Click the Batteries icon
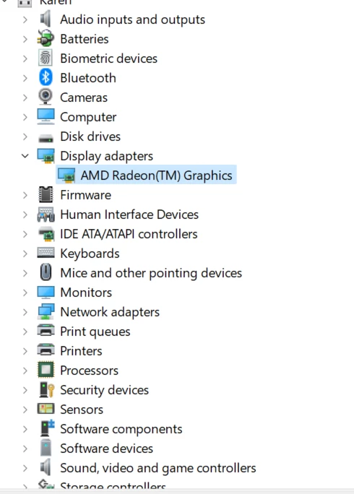354x494 pixels. click(46, 38)
